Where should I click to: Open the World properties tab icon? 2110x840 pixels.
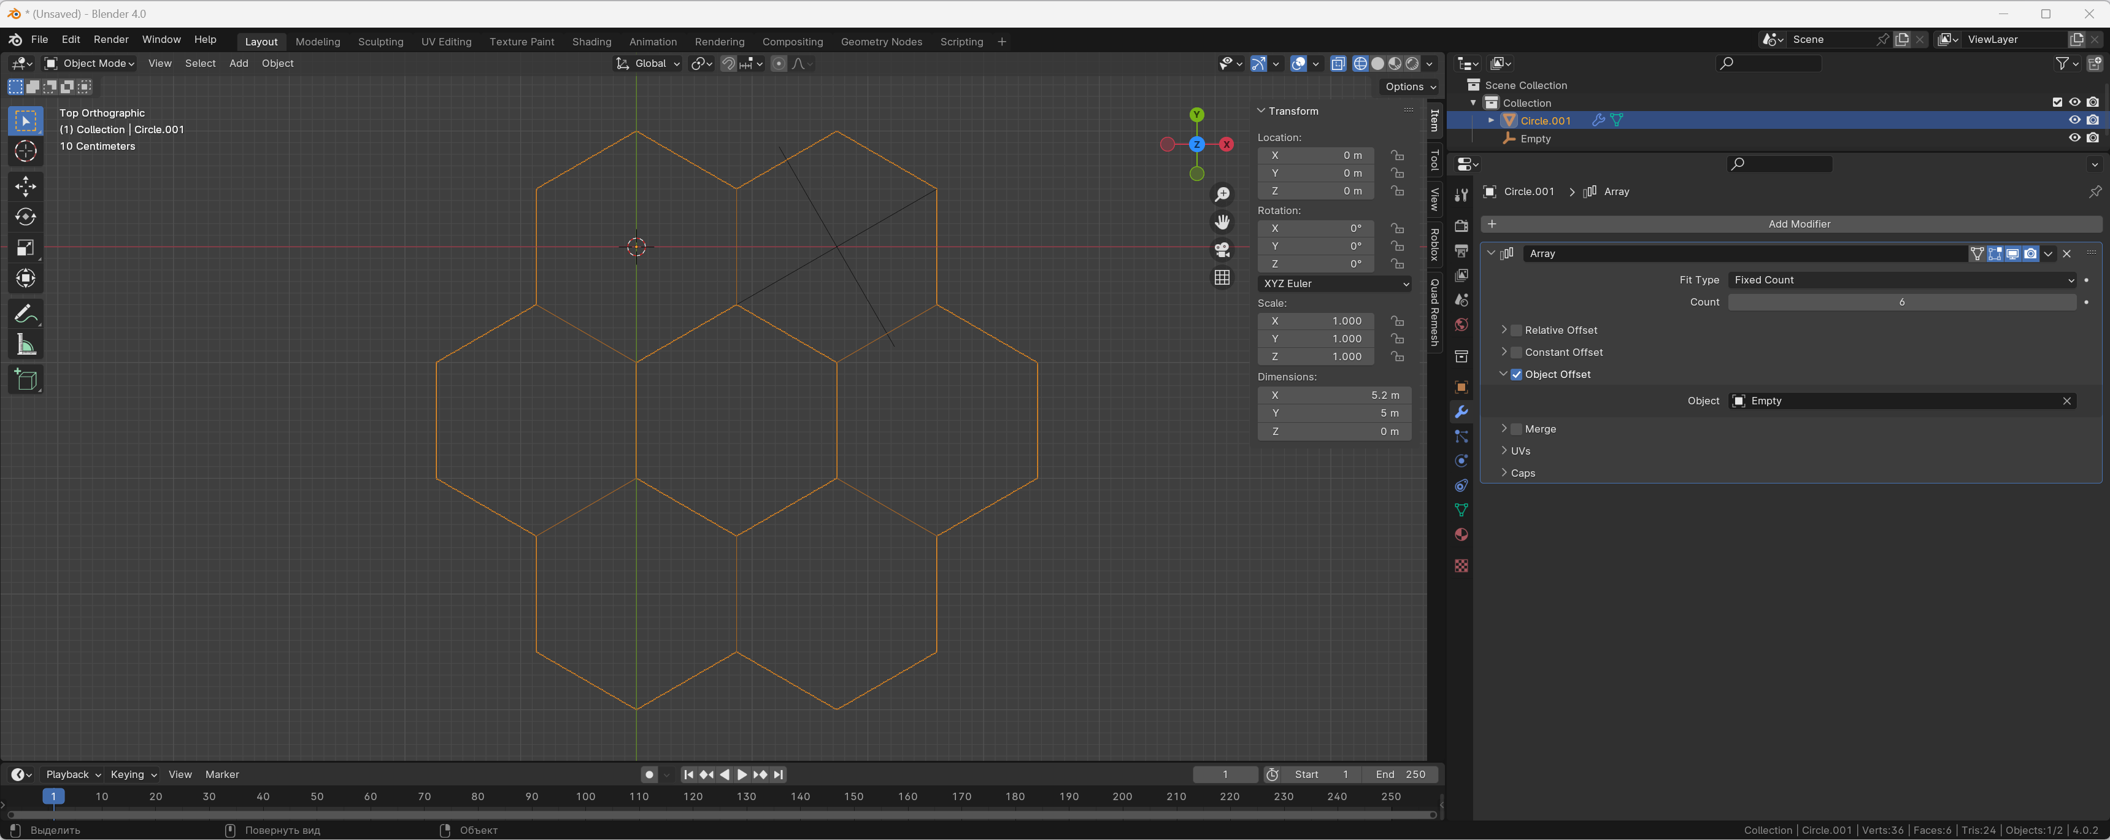(1461, 325)
